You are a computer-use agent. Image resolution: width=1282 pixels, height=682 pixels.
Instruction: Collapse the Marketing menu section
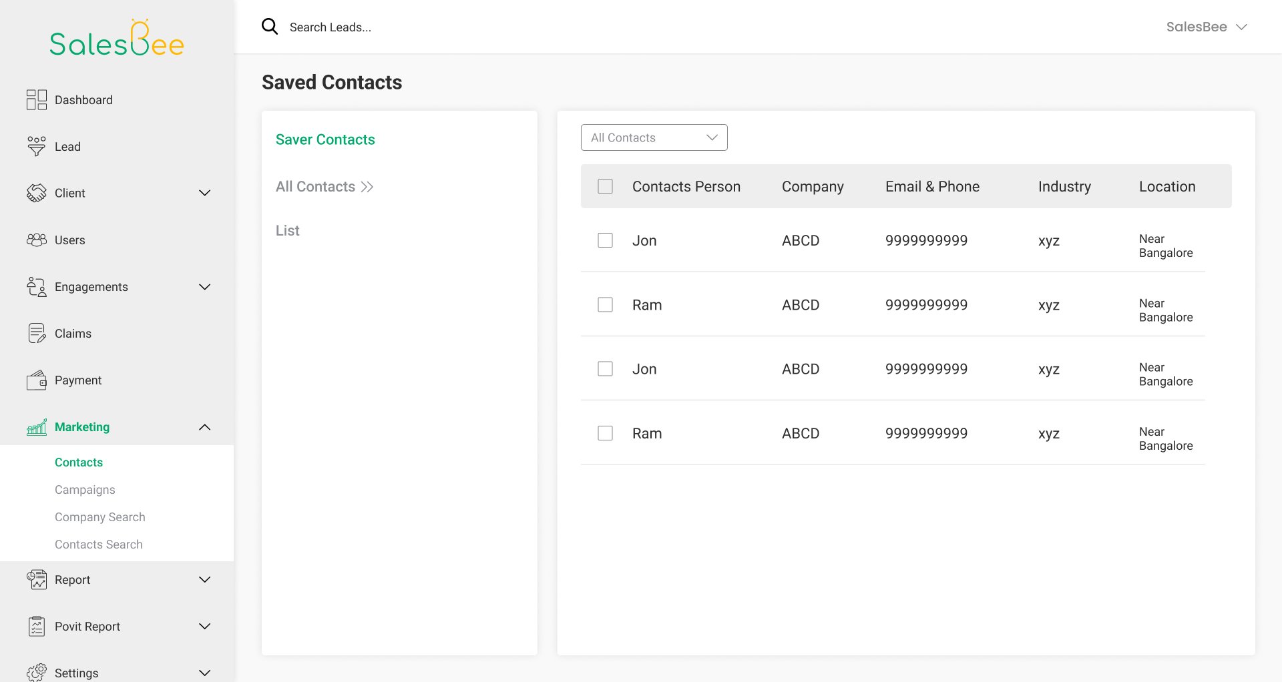pos(205,427)
